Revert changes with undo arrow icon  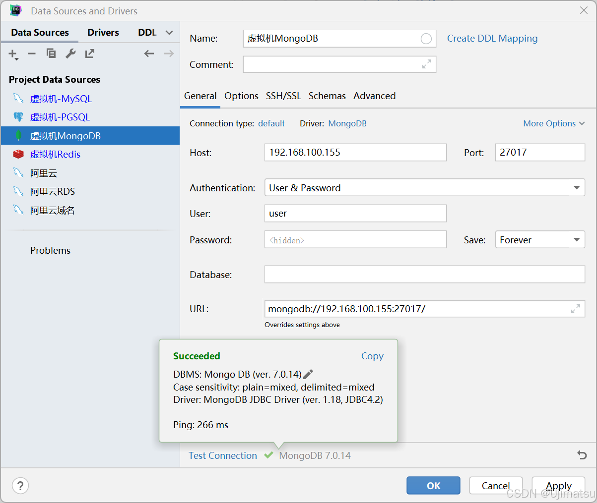(582, 455)
